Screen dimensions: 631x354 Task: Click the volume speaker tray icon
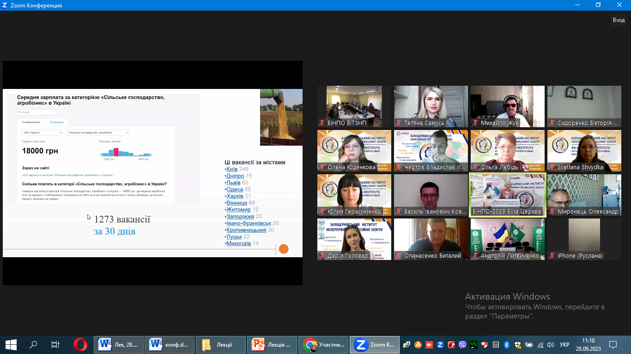point(550,344)
